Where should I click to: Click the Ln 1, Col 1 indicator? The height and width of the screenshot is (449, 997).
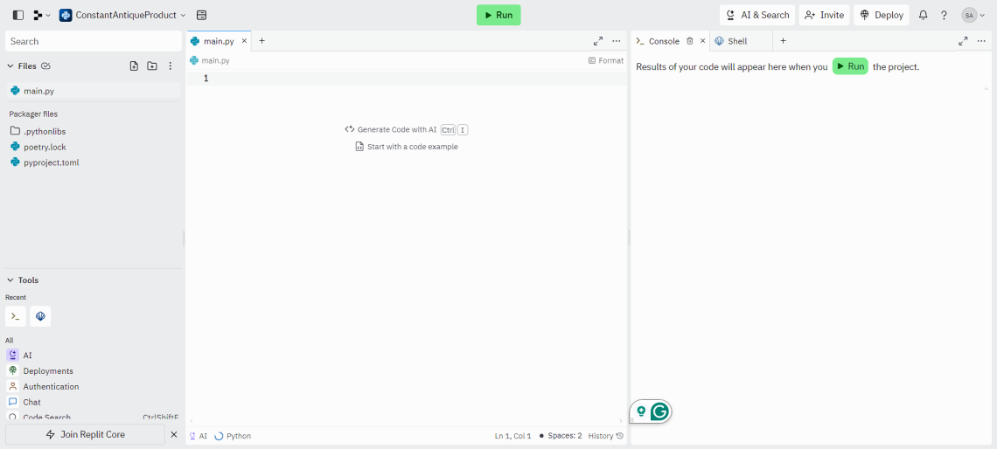coord(512,436)
